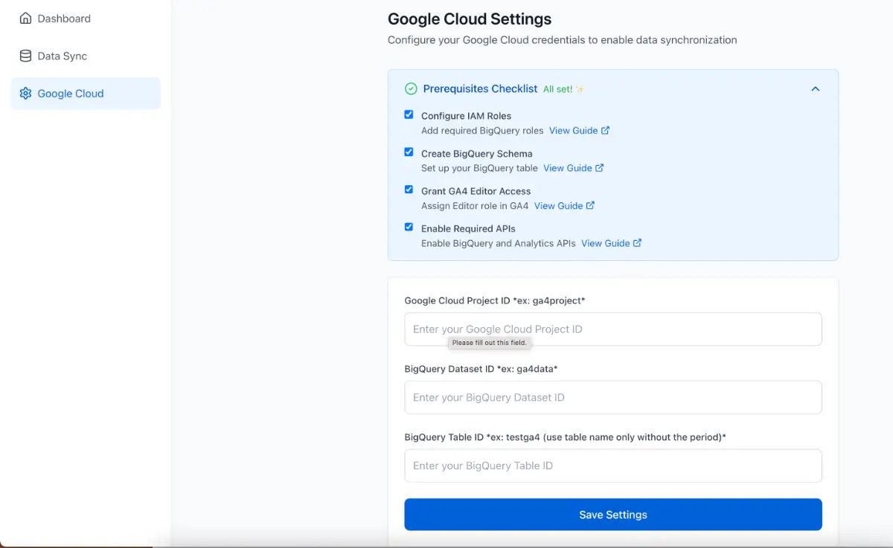Image resolution: width=893 pixels, height=548 pixels.
Task: Toggle the Enable Required APIs checkbox
Action: coord(409,227)
